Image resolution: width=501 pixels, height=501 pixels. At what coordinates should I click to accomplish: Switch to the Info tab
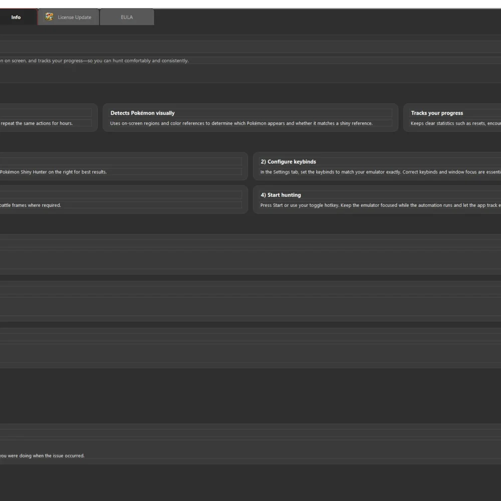[x=16, y=17]
